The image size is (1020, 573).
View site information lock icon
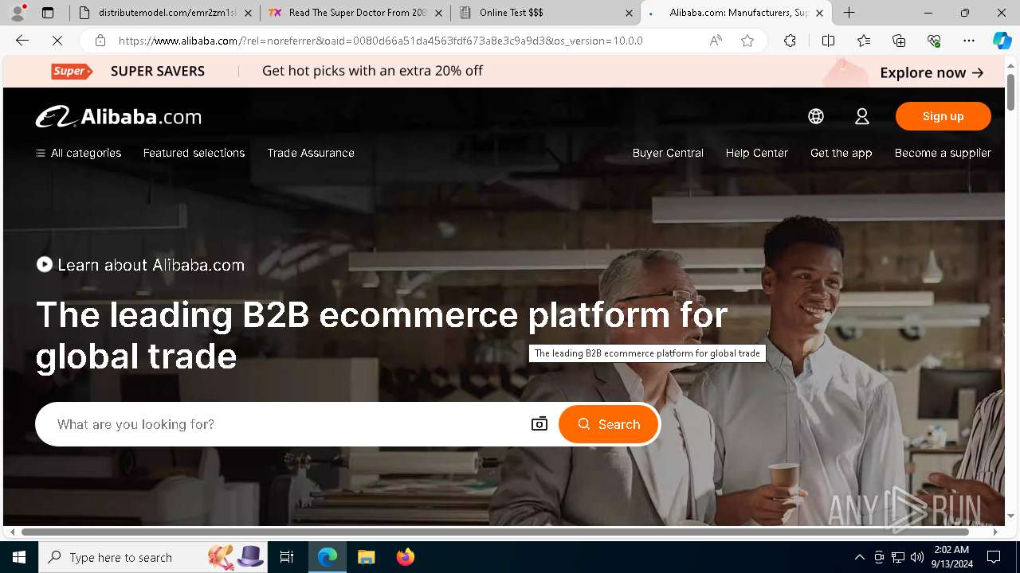[x=100, y=41]
